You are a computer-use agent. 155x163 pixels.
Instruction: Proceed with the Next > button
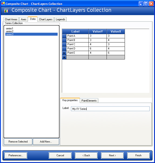[112, 155]
